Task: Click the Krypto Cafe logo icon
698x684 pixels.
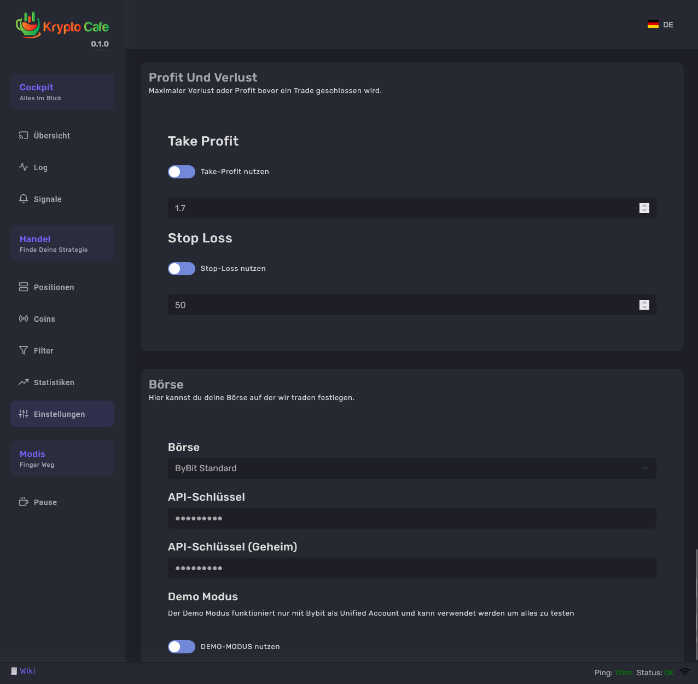Action: click(x=28, y=25)
